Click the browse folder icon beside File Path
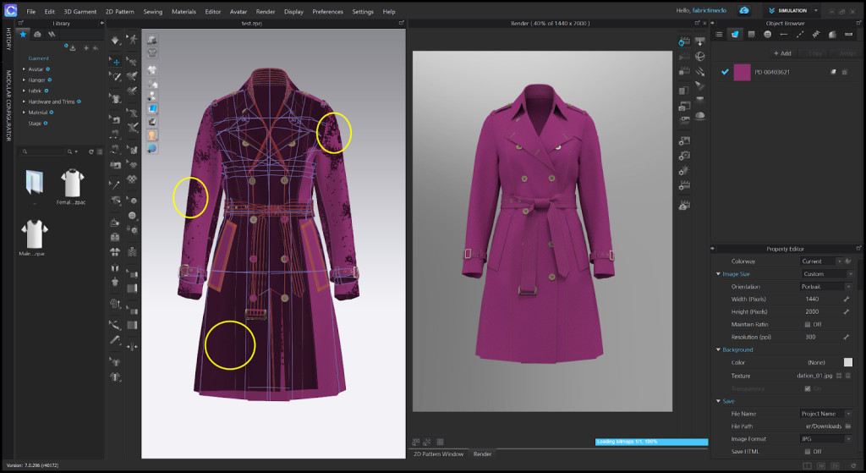Screen dimensions: 866x473 tap(849, 426)
